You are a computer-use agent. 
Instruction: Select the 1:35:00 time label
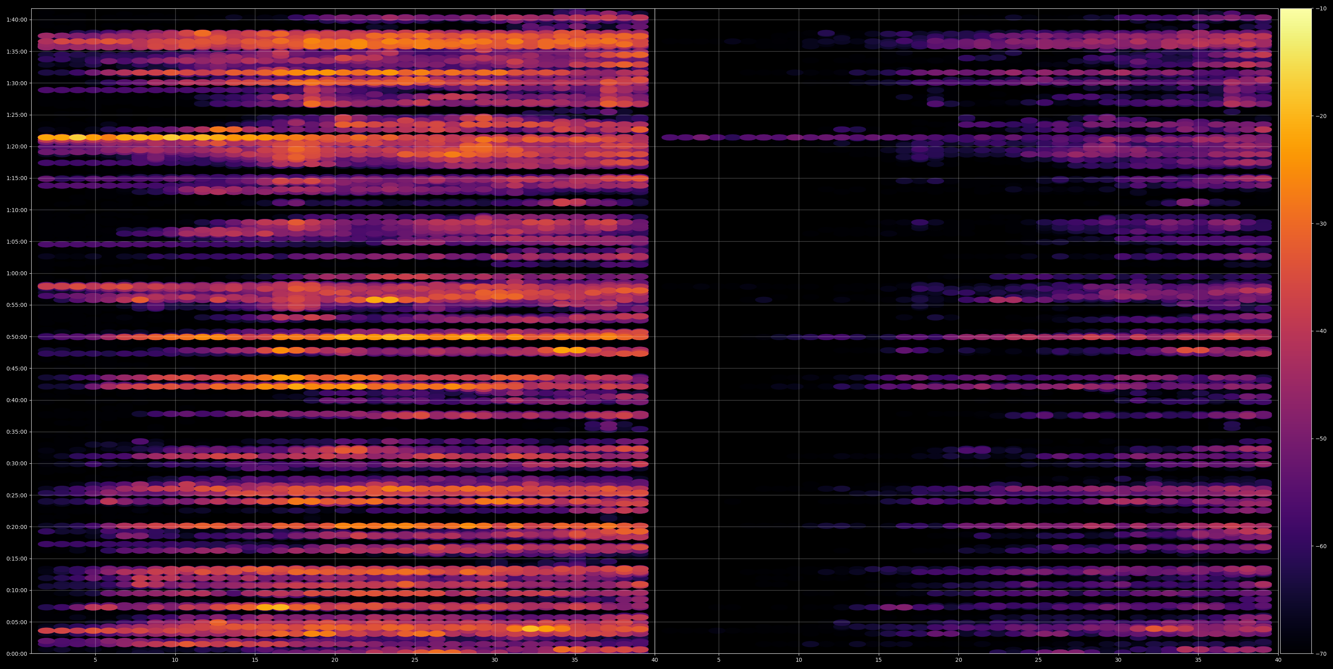coord(16,51)
